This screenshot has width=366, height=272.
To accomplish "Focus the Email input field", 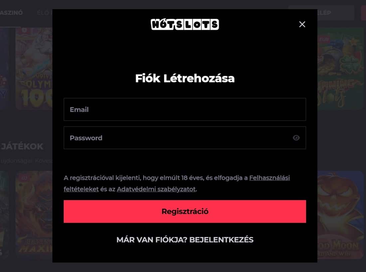I will [185, 109].
